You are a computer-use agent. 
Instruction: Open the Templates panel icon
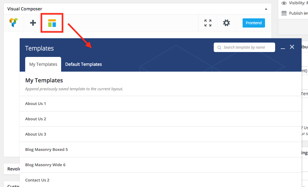tap(52, 23)
